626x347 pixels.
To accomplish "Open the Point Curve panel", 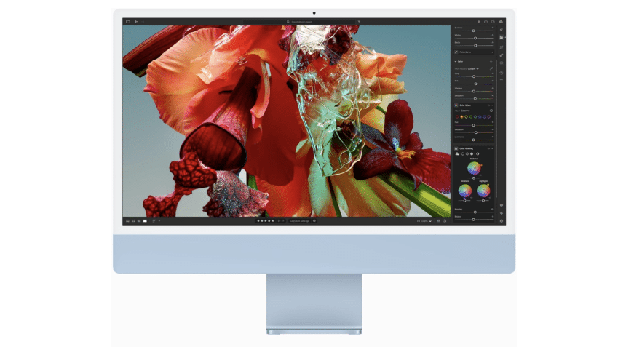I will (473, 52).
